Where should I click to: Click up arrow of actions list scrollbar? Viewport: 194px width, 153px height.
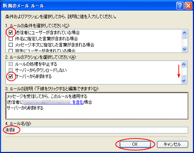(183, 64)
